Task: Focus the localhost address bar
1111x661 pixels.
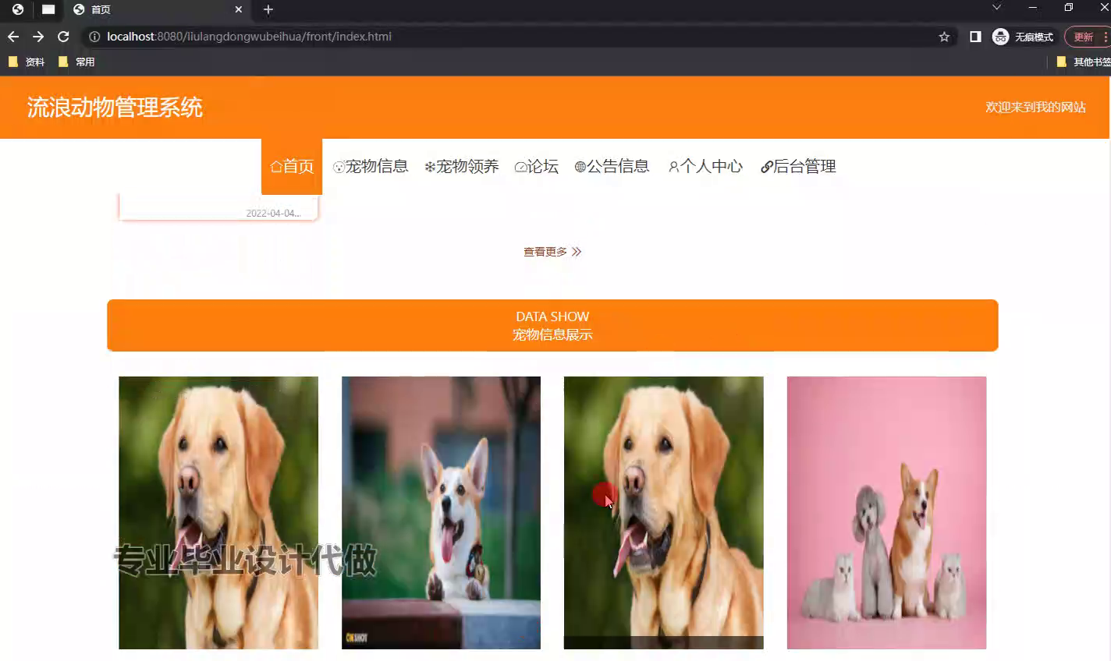Action: [515, 37]
